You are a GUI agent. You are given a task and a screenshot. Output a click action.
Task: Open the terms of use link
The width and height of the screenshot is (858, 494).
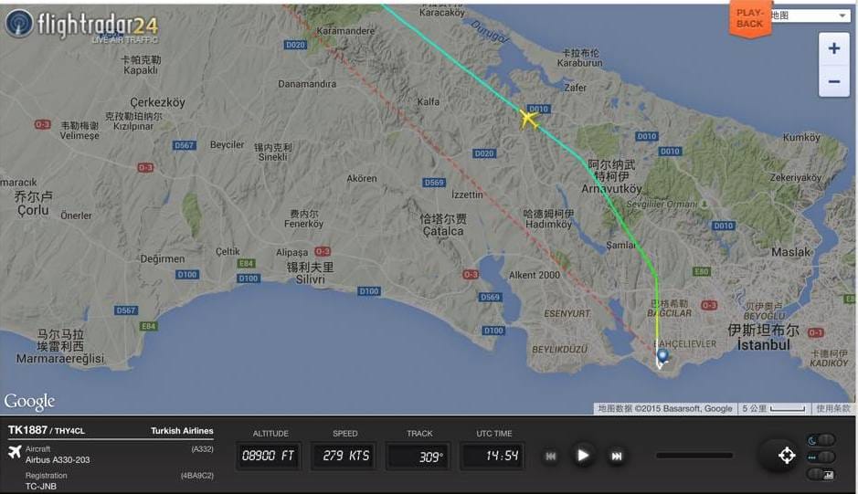click(x=832, y=409)
